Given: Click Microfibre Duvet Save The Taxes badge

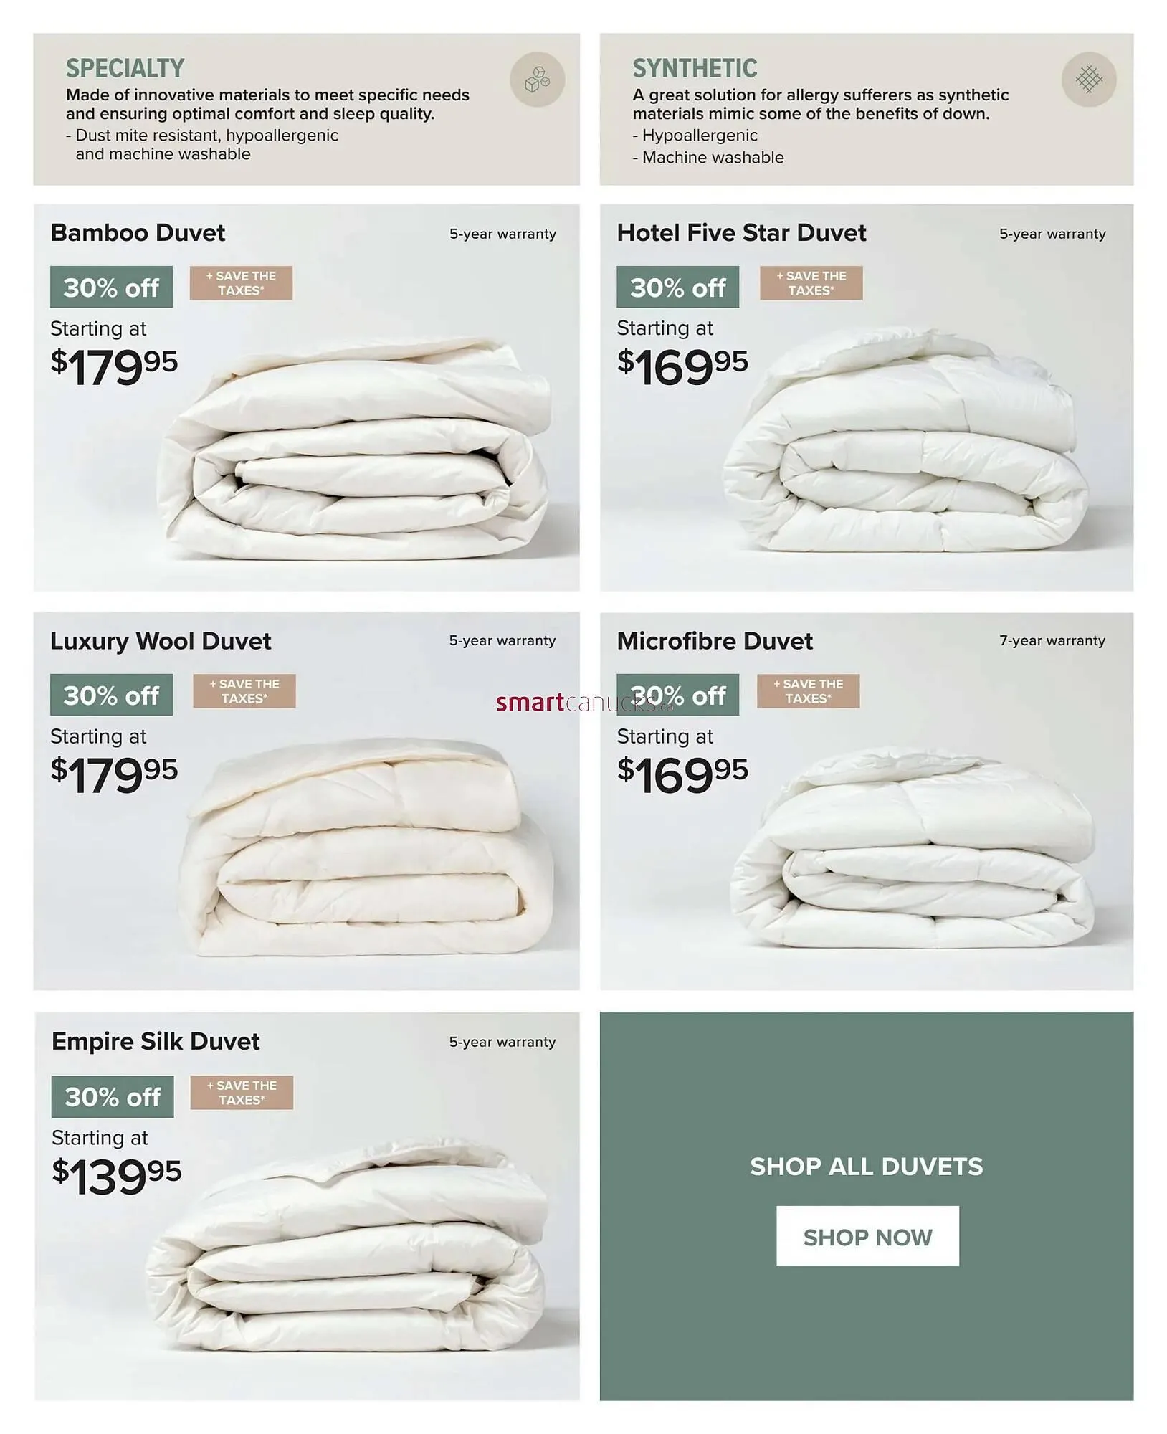Looking at the screenshot, I should point(809,691).
